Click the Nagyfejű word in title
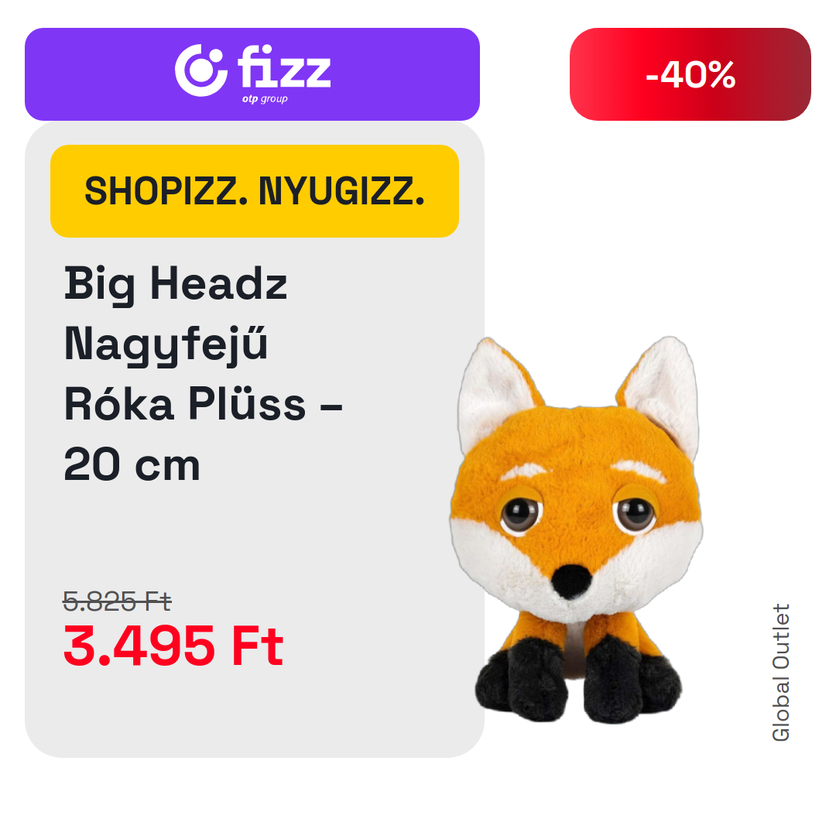Screen dimensions: 836x836 (x=166, y=344)
